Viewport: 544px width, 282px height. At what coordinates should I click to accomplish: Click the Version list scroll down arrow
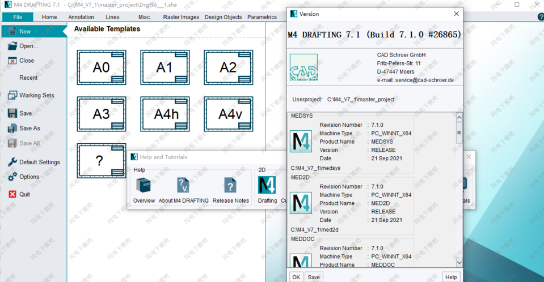tap(459, 262)
